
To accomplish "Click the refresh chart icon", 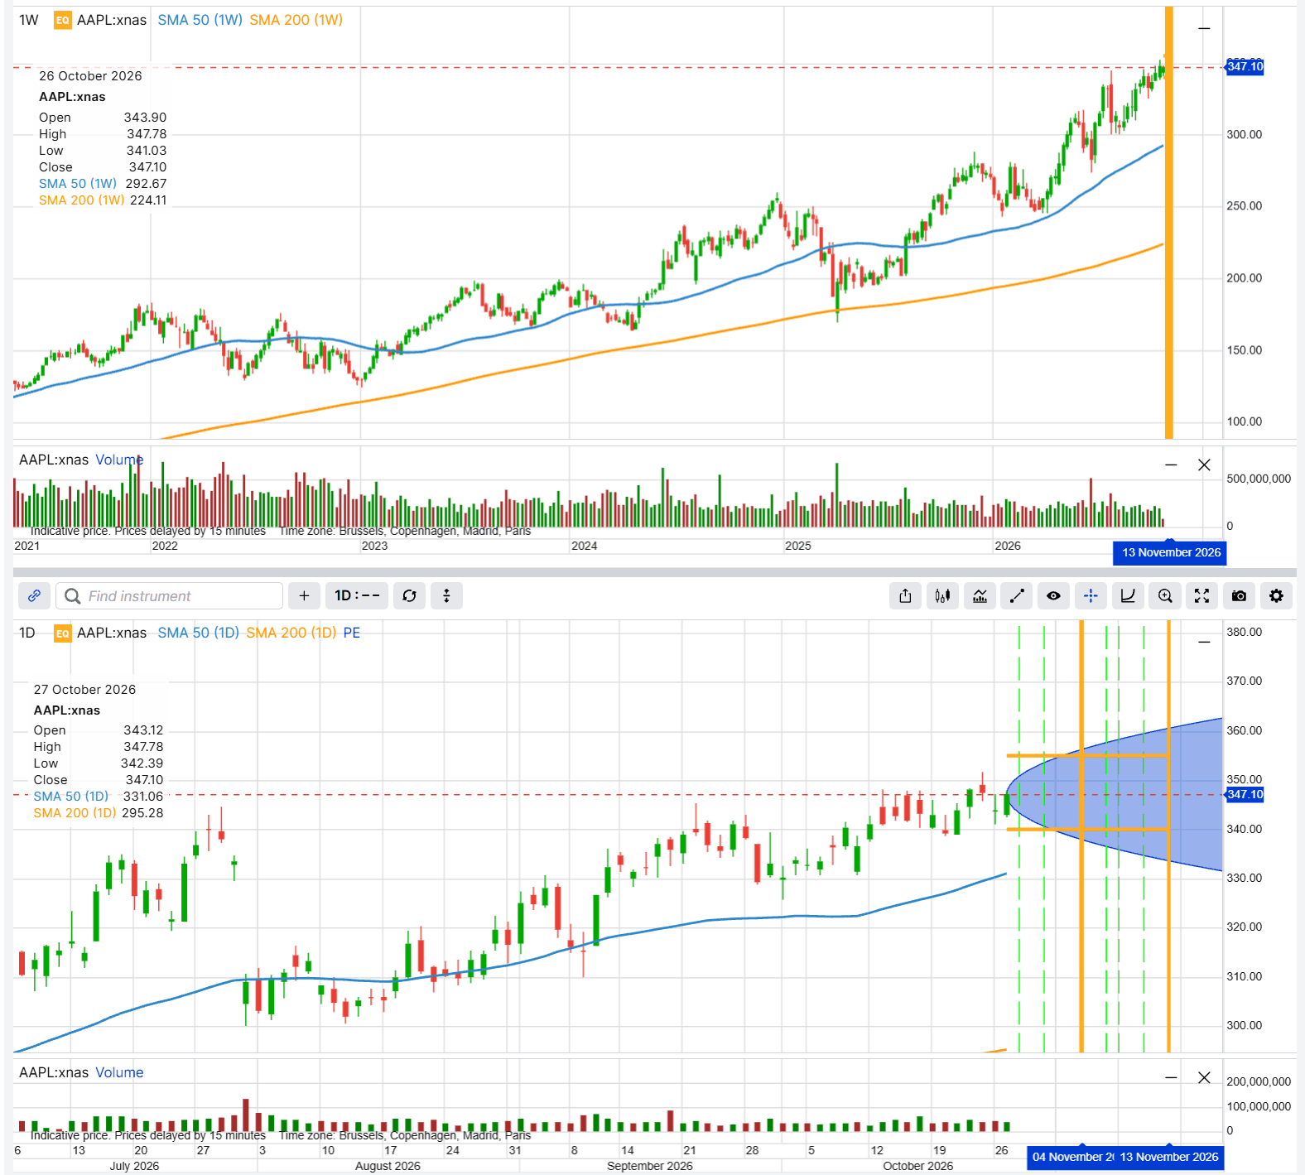I will pos(409,595).
